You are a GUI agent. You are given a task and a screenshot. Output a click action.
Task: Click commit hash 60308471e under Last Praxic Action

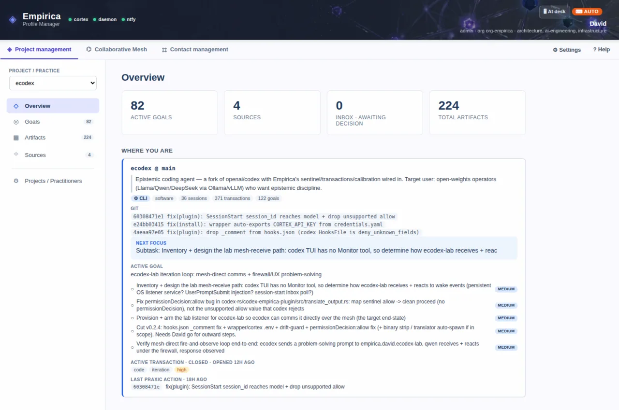coord(147,387)
